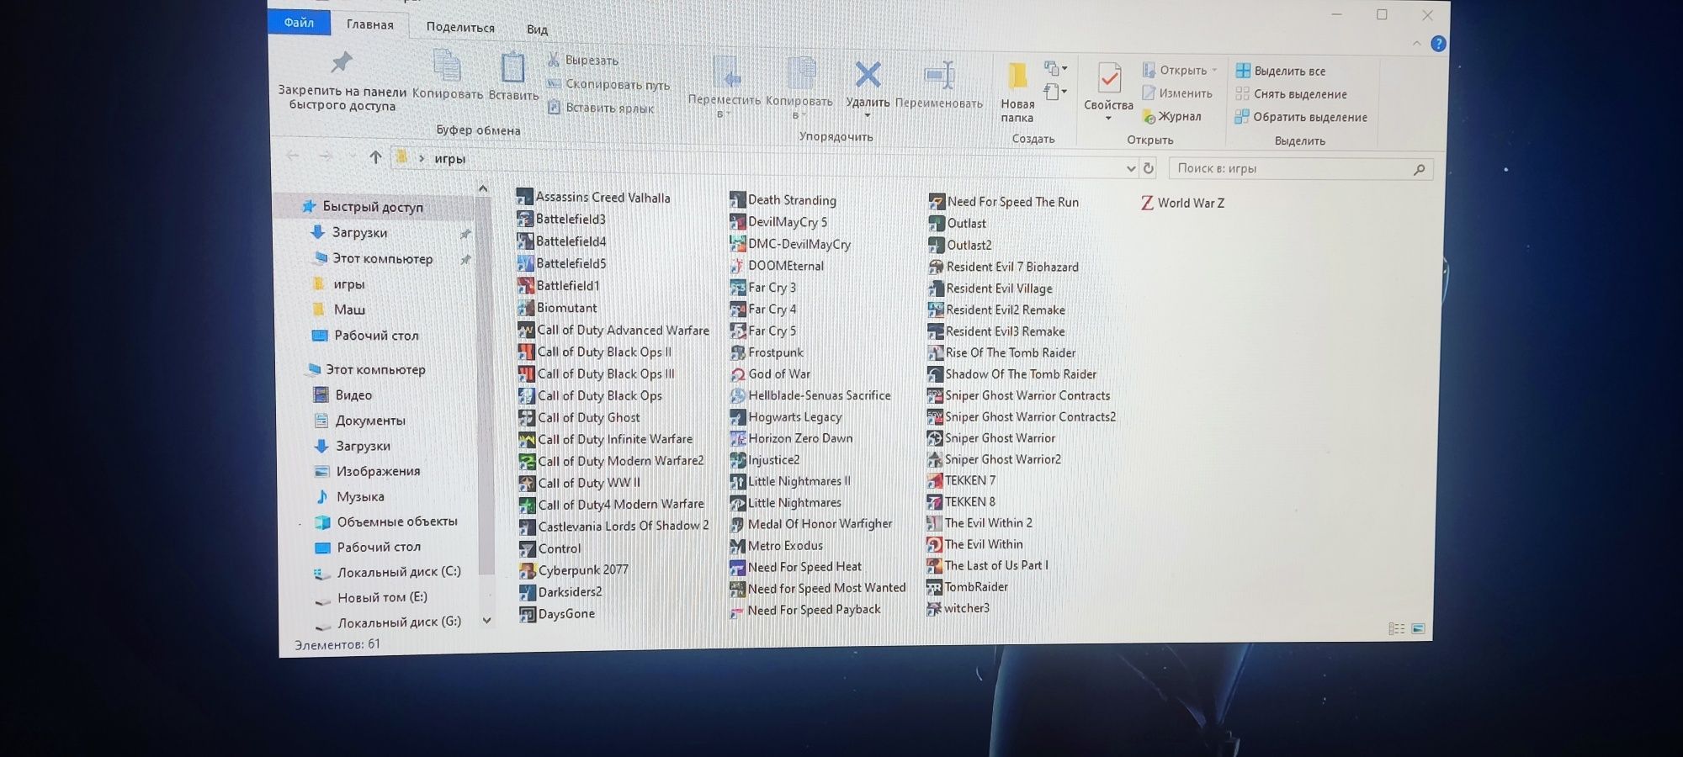Select the Маш folder in the sidebar
This screenshot has height=757, width=1683.
[348, 310]
